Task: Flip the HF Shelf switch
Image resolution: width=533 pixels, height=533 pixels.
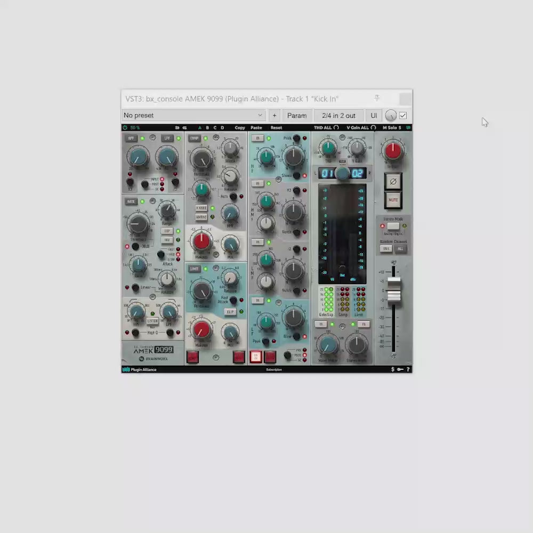Action: click(296, 175)
